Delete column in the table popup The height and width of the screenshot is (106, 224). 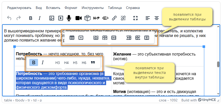coord(147,38)
